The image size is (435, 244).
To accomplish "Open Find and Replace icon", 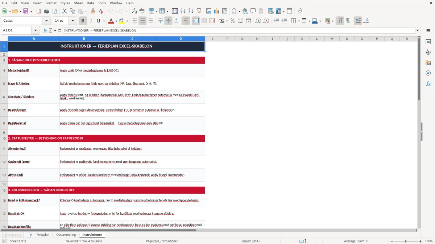I will click(134, 11).
